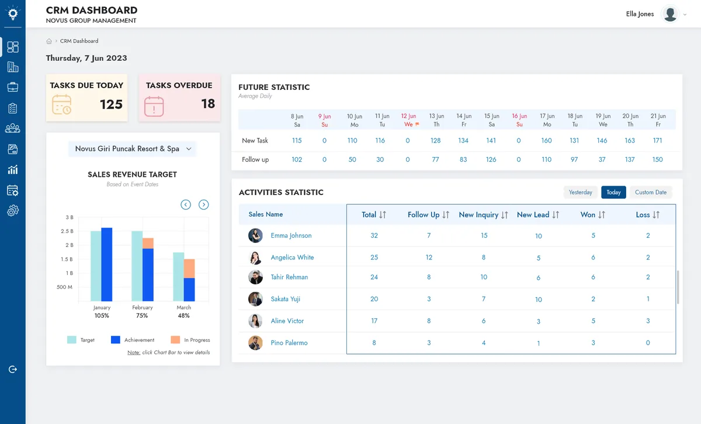The image size is (701, 424).
Task: Expand the Novus Giri Puncak Resort & Spa dropdown
Action: [x=133, y=149]
